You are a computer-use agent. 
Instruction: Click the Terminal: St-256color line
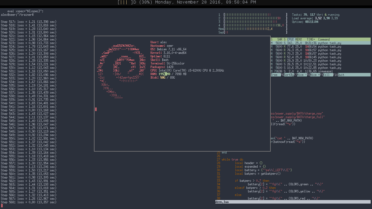167,63
